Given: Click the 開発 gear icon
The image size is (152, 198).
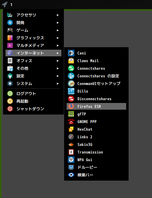Looking at the screenshot, I should (x=10, y=23).
